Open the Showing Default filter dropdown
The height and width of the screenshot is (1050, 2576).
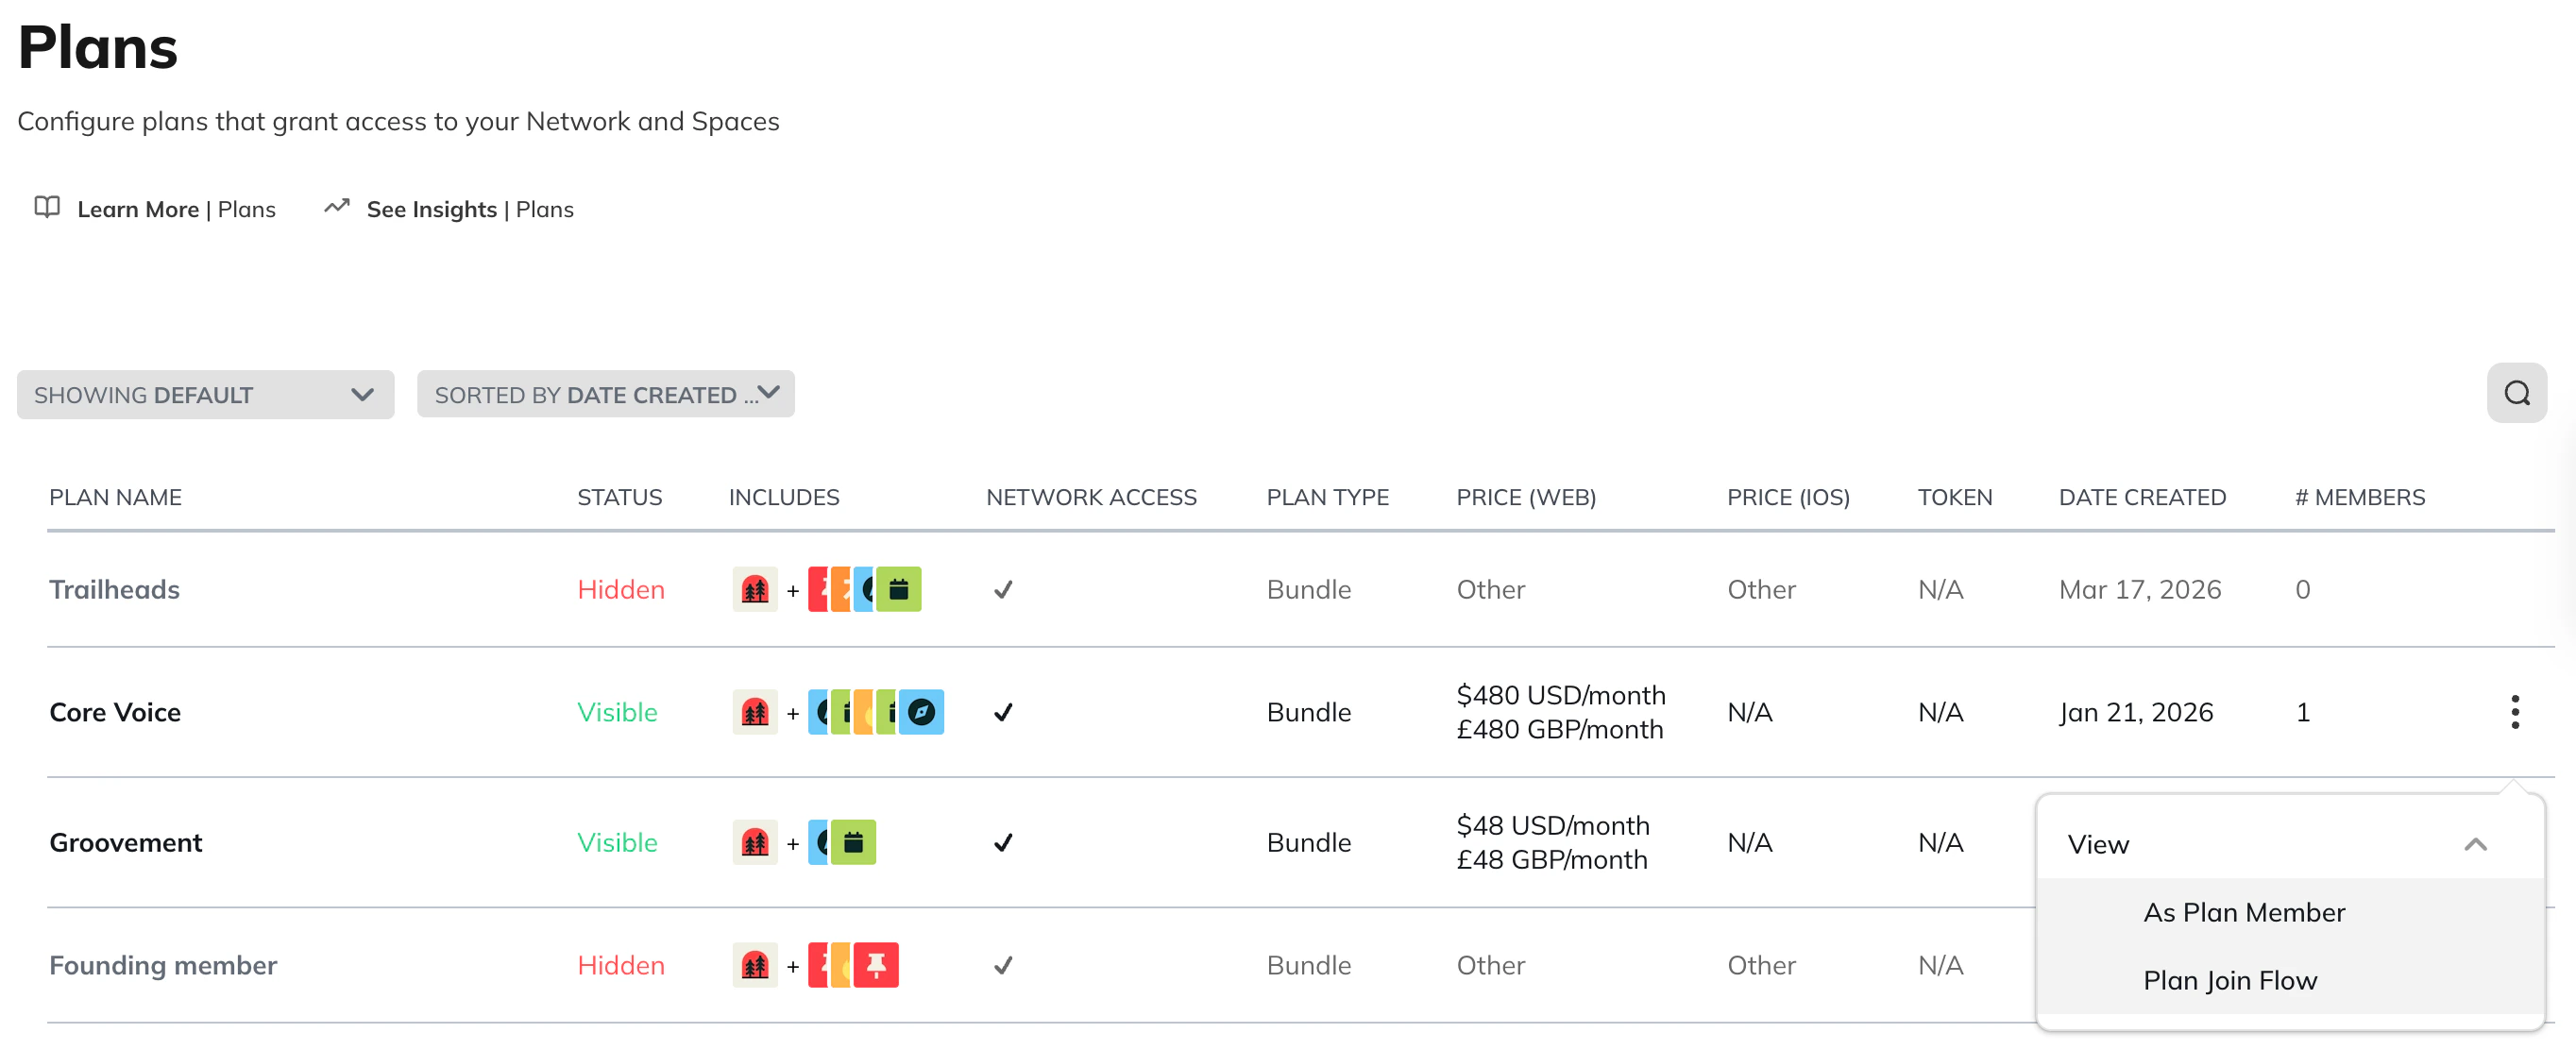pyautogui.click(x=205, y=395)
